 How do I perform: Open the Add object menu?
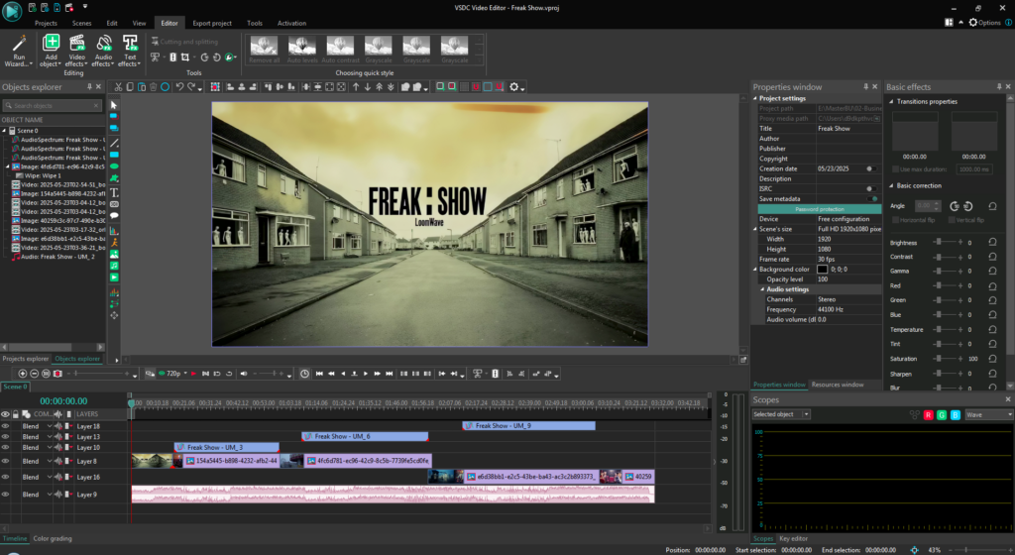click(51, 51)
